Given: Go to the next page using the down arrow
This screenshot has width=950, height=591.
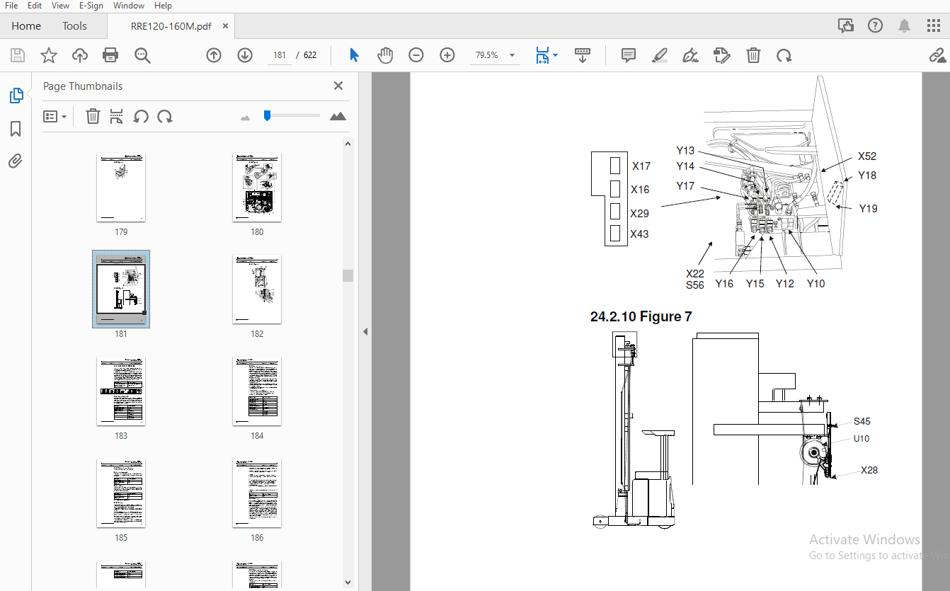Looking at the screenshot, I should coord(245,55).
